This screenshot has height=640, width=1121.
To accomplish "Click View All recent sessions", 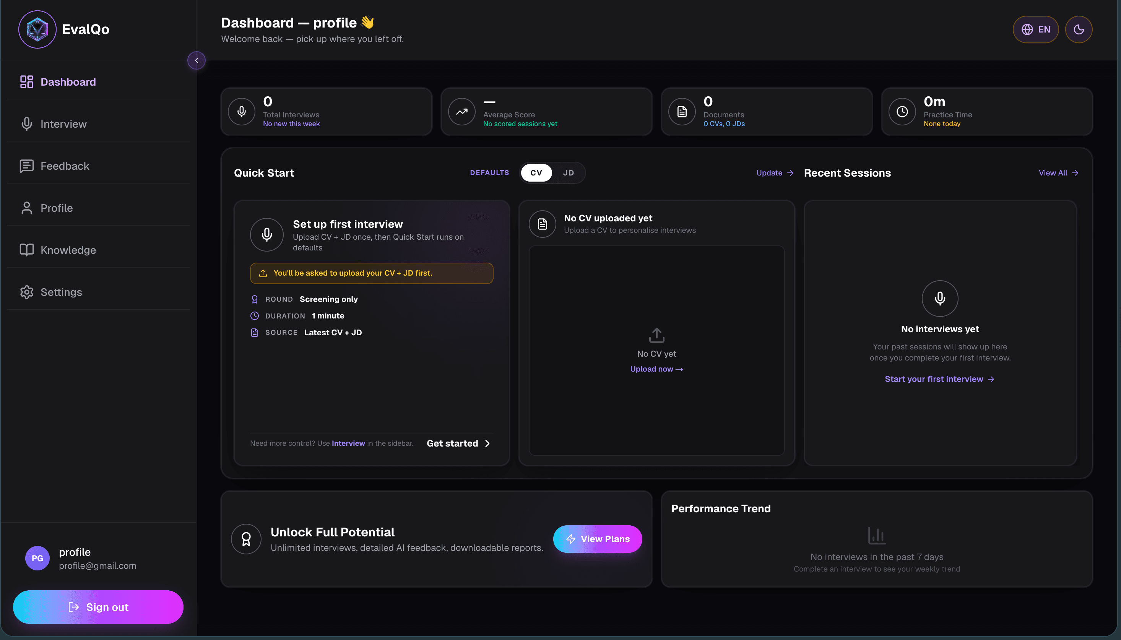I will pyautogui.click(x=1058, y=173).
